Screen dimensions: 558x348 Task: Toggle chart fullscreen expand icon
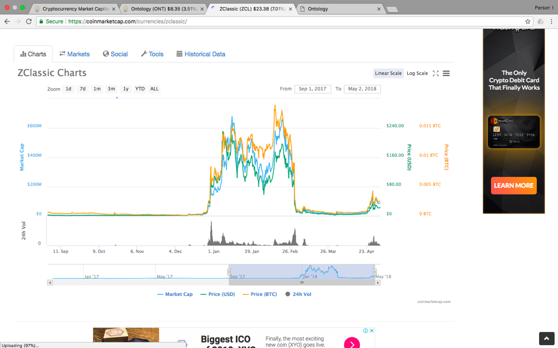[435, 73]
